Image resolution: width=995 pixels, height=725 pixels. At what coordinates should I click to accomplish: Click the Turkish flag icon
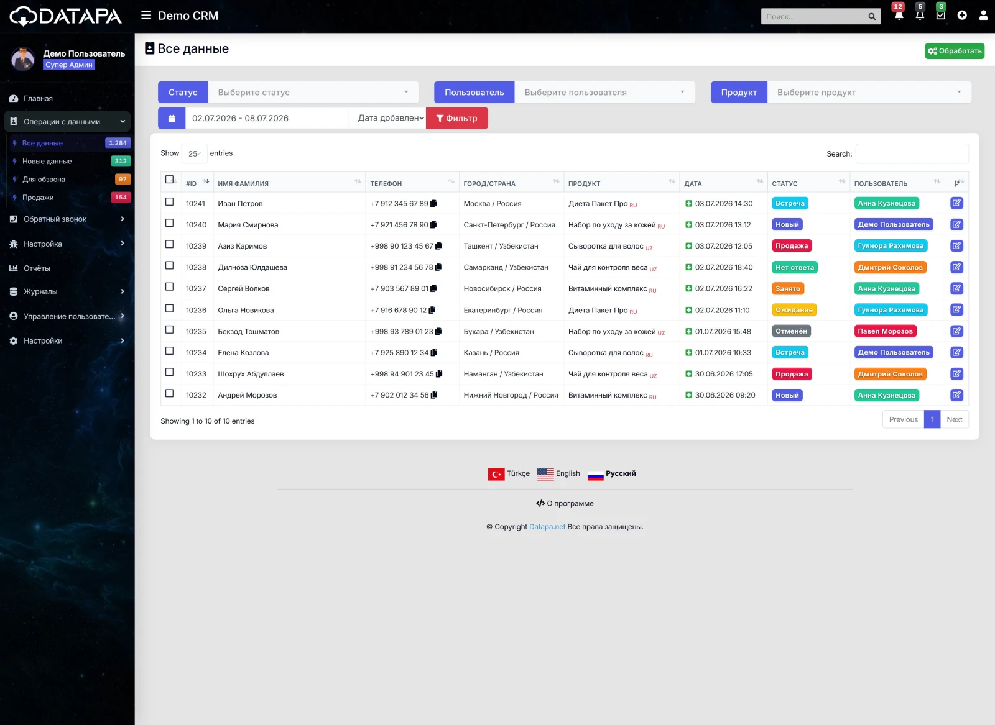[x=496, y=474]
